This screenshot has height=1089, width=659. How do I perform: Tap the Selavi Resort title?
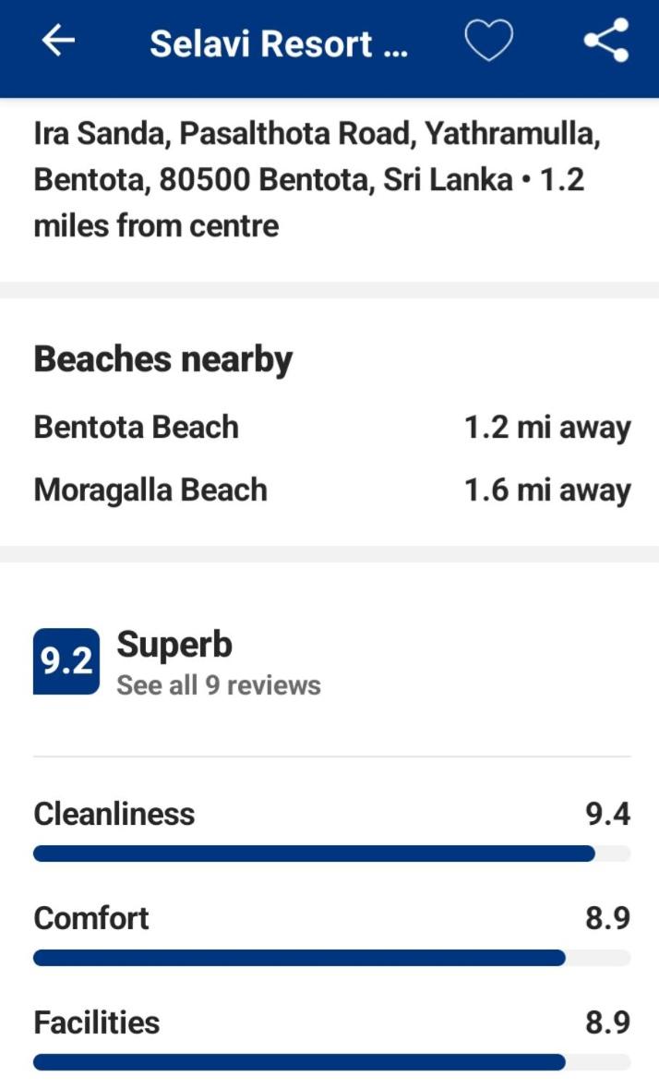click(278, 43)
